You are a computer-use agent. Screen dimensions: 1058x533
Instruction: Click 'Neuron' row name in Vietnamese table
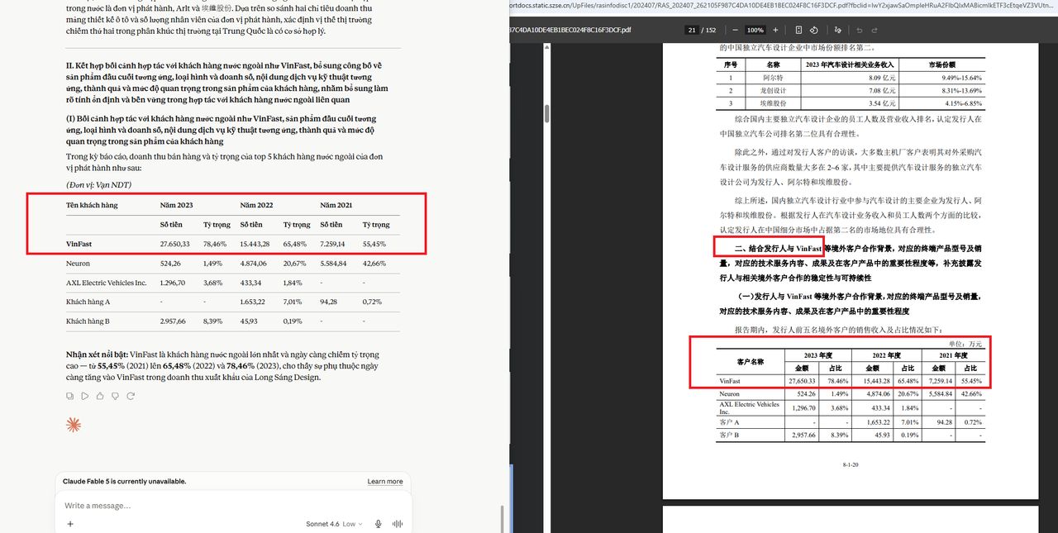[78, 264]
